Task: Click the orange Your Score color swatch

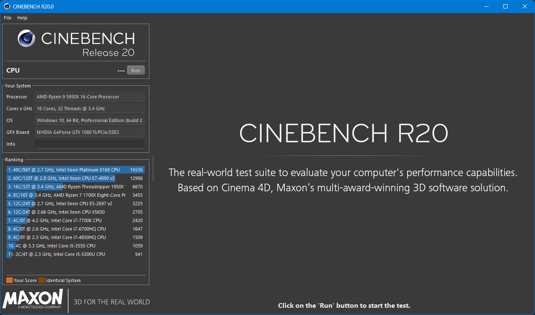Action: point(9,280)
